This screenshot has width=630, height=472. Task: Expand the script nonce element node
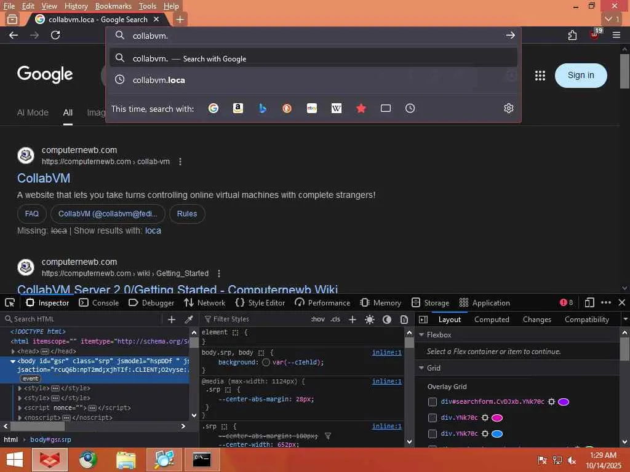pyautogui.click(x=20, y=408)
